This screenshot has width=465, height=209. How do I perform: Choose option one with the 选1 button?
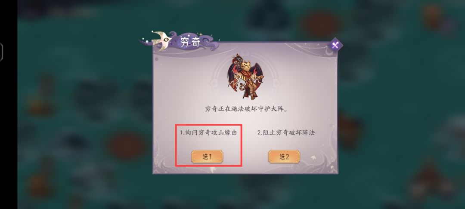[x=207, y=157]
